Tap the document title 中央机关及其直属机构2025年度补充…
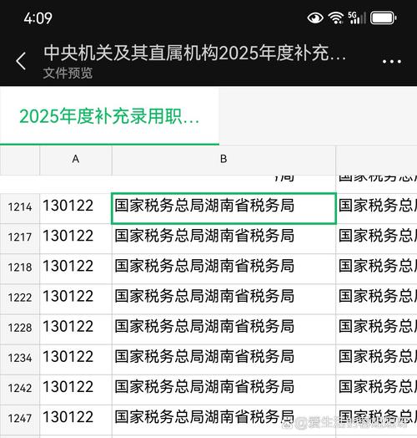417x438 pixels. pyautogui.click(x=194, y=53)
